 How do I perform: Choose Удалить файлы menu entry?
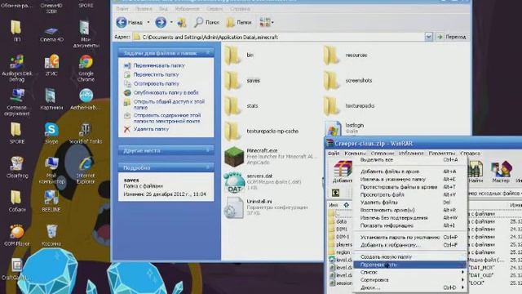coord(409,203)
